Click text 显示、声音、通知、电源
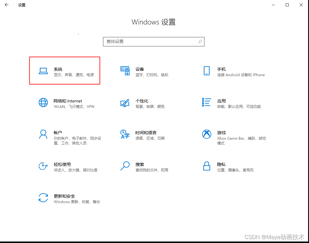 point(74,75)
